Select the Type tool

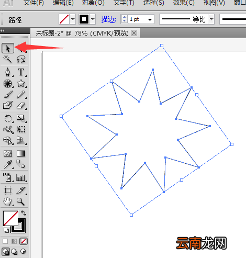pyautogui.click(x=21, y=72)
